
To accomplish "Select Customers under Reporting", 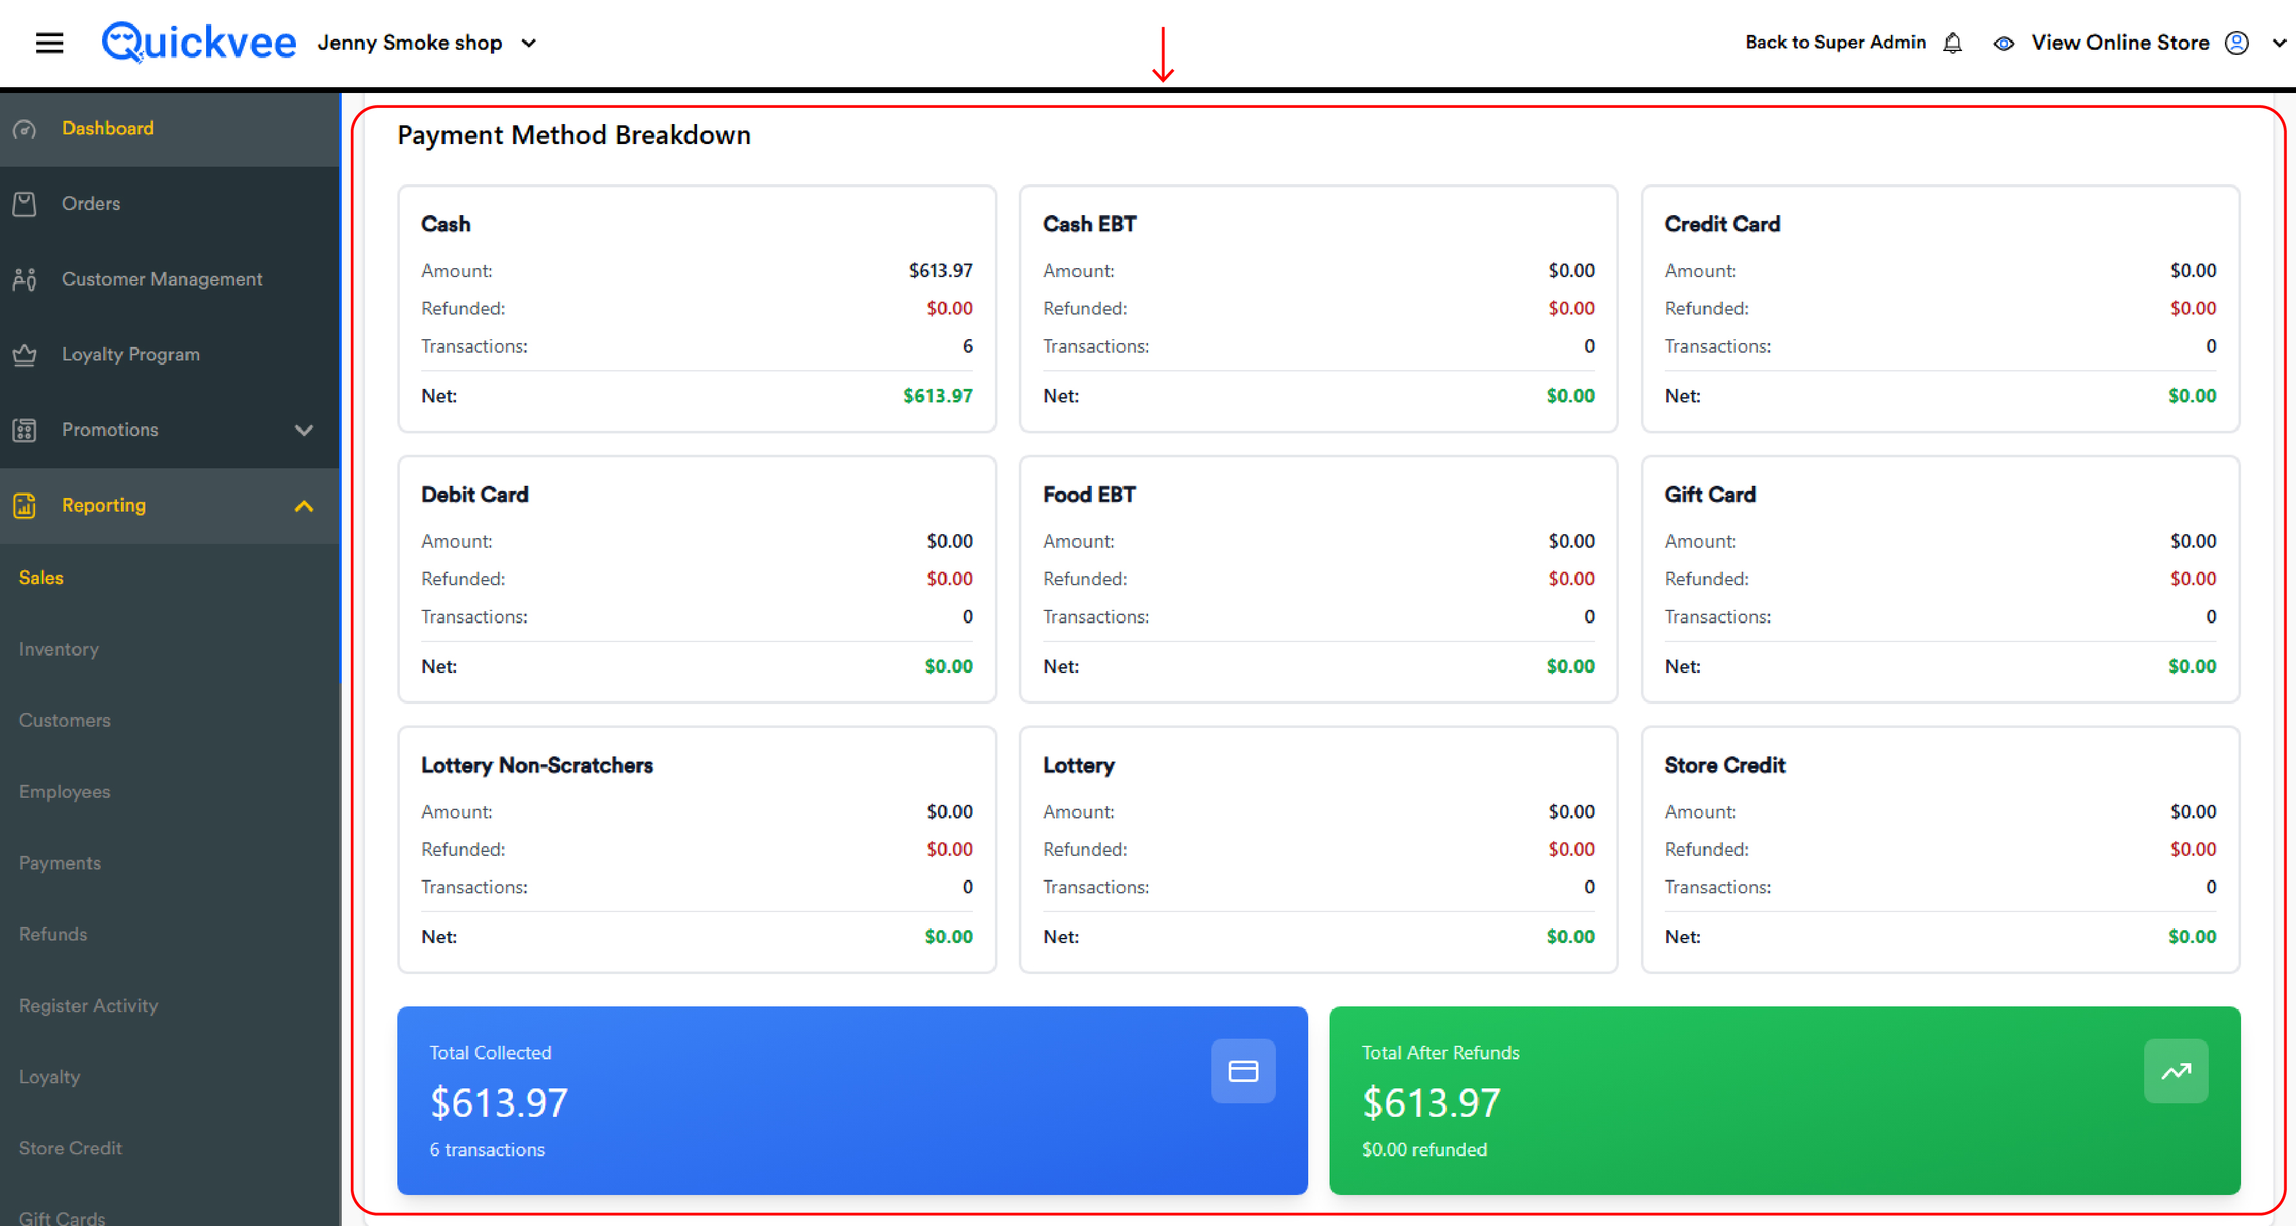I will pos(64,720).
